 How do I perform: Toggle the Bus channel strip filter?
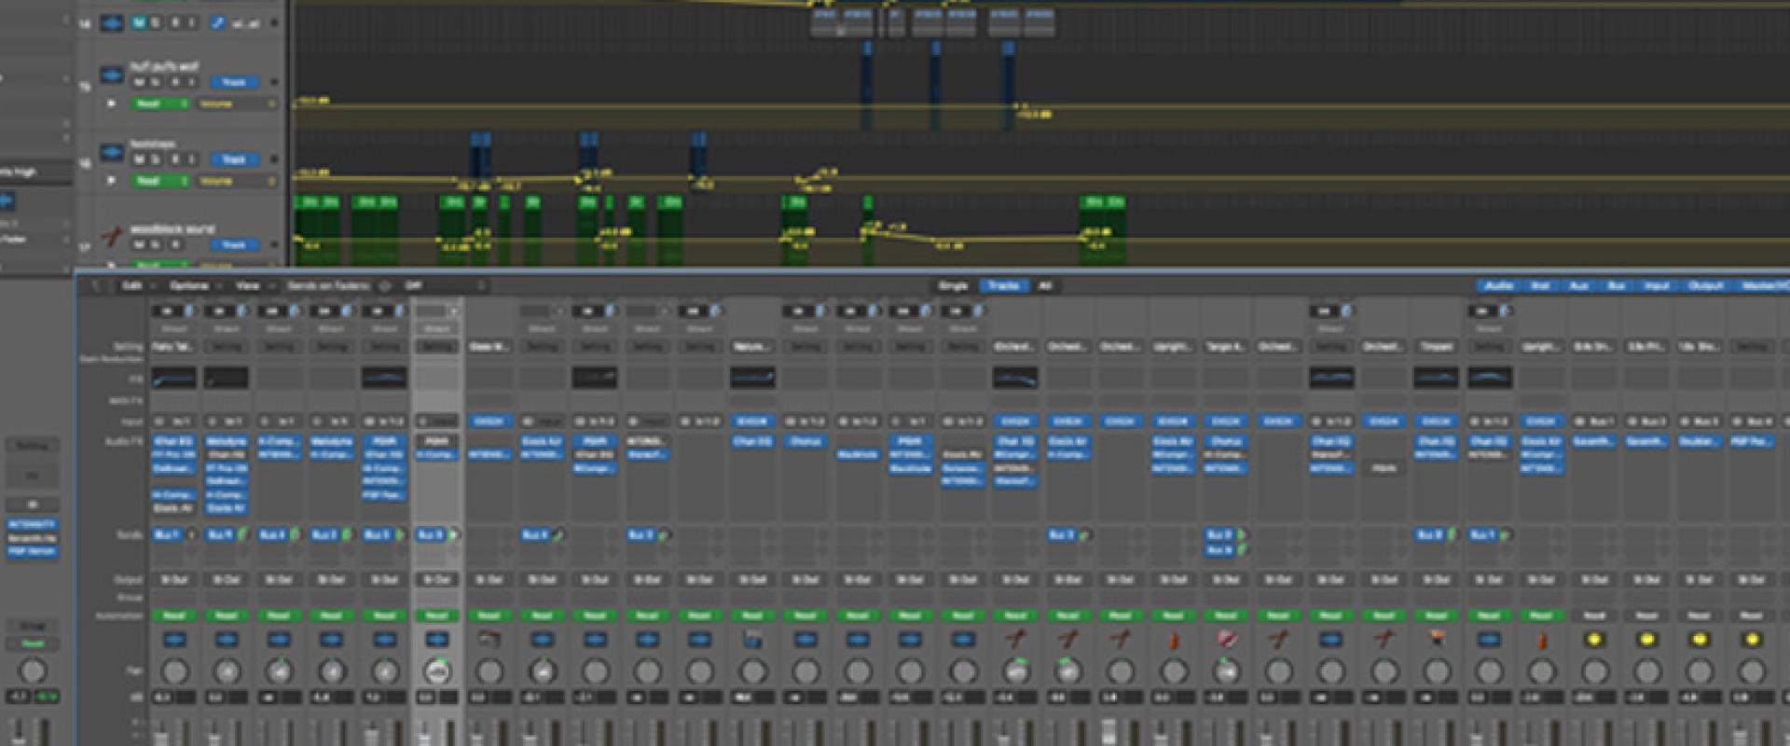(1617, 285)
